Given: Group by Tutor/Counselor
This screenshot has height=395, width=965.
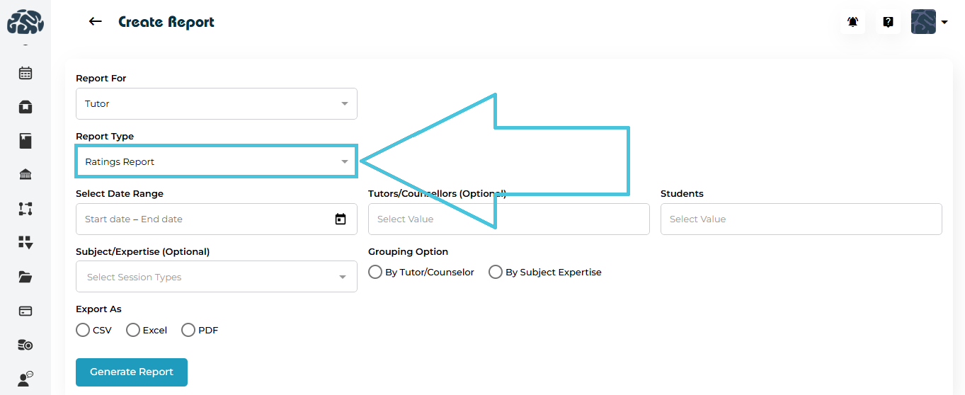Looking at the screenshot, I should (x=375, y=272).
